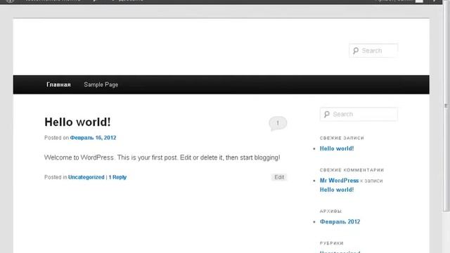Open Hello world! under Свежие комментарии

tap(337, 190)
